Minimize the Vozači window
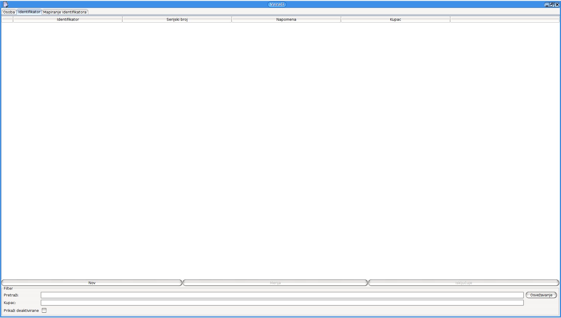This screenshot has width=561, height=318. point(547,5)
